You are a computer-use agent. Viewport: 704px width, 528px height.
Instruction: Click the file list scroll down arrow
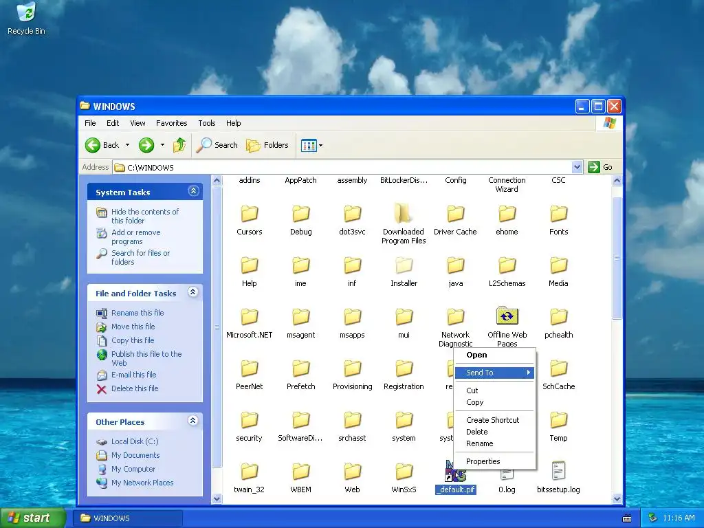click(x=617, y=498)
